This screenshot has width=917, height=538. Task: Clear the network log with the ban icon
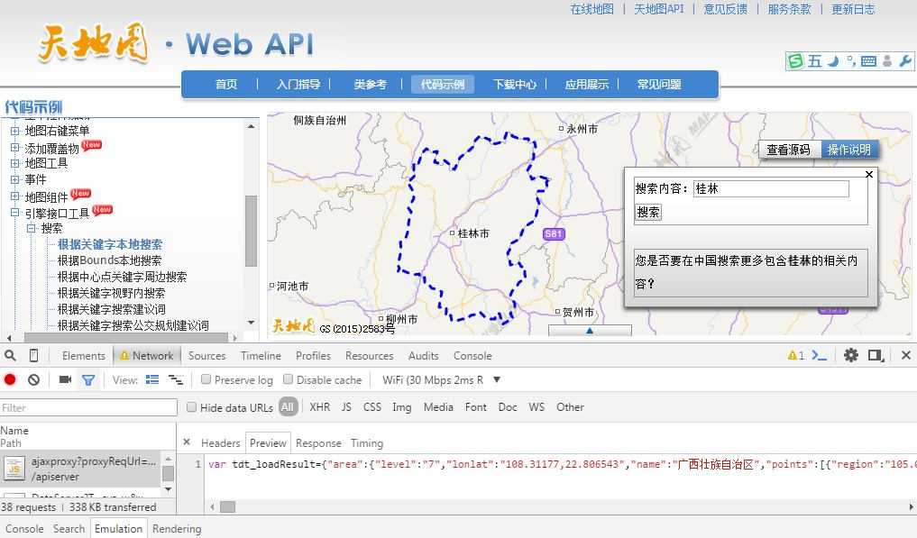coord(34,379)
